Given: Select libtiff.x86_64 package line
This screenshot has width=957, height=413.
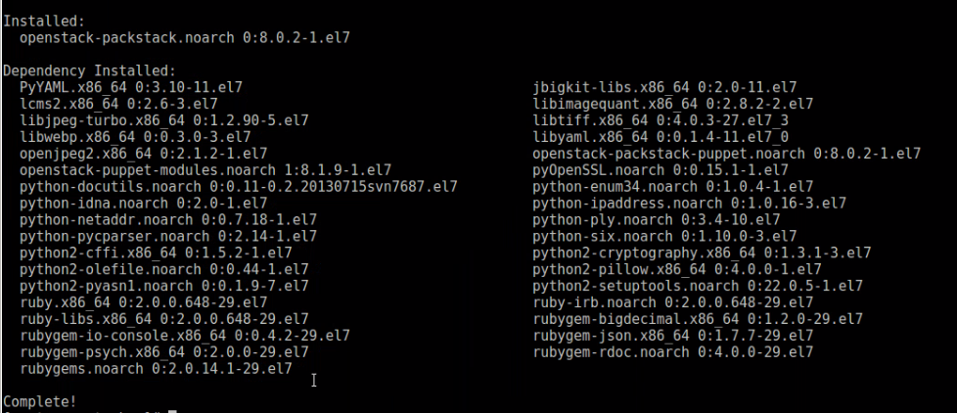Looking at the screenshot, I should coord(661,120).
